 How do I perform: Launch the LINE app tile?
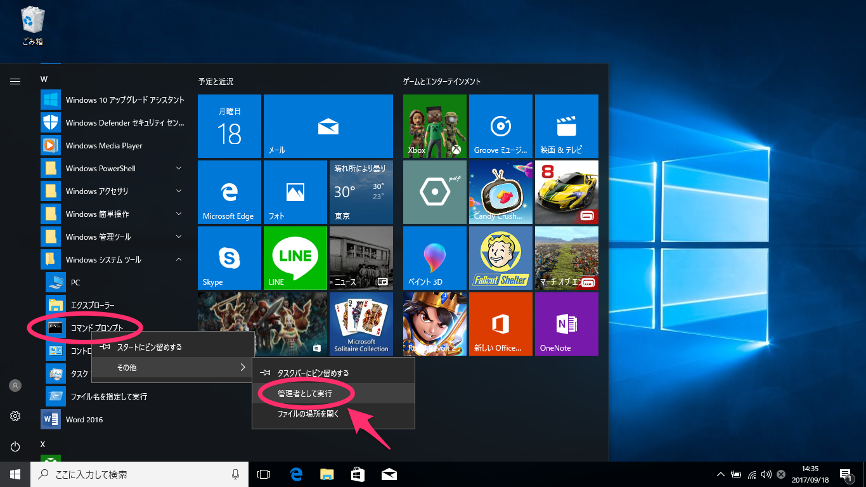(x=295, y=257)
